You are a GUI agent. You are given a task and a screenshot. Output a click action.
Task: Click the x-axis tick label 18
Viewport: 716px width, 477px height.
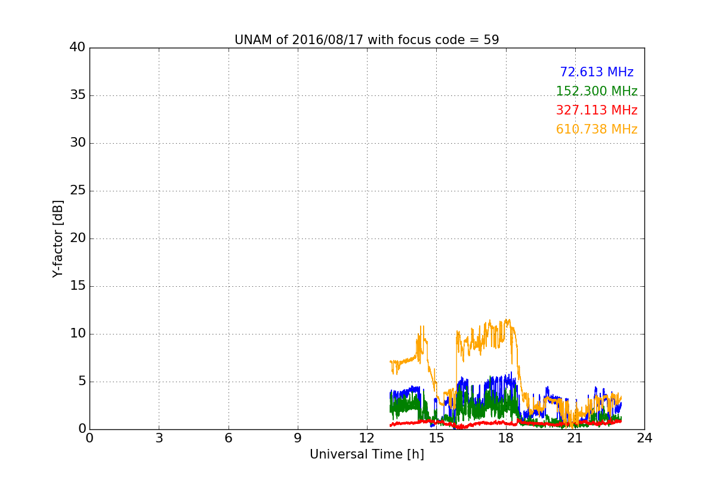tap(505, 438)
